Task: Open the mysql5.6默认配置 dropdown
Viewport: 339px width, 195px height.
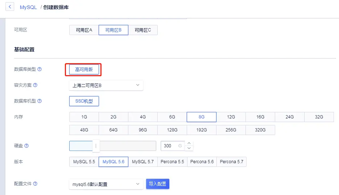Action: pos(106,184)
